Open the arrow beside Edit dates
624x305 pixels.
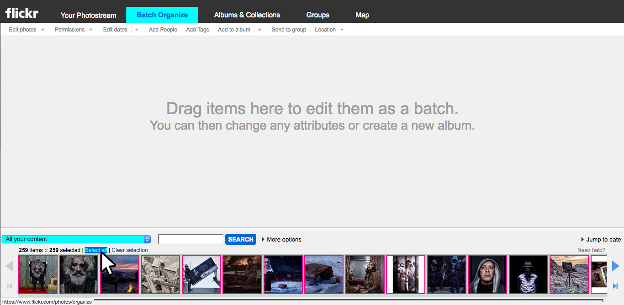tap(137, 30)
